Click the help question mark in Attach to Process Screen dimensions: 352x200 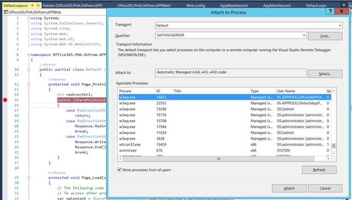(330, 11)
